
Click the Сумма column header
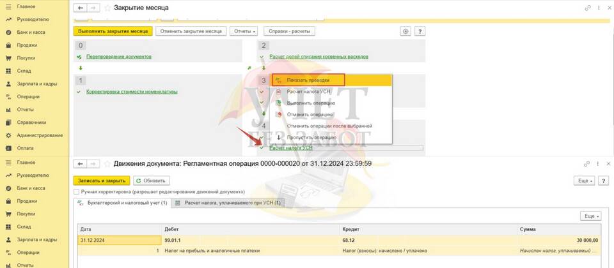[x=559, y=229]
